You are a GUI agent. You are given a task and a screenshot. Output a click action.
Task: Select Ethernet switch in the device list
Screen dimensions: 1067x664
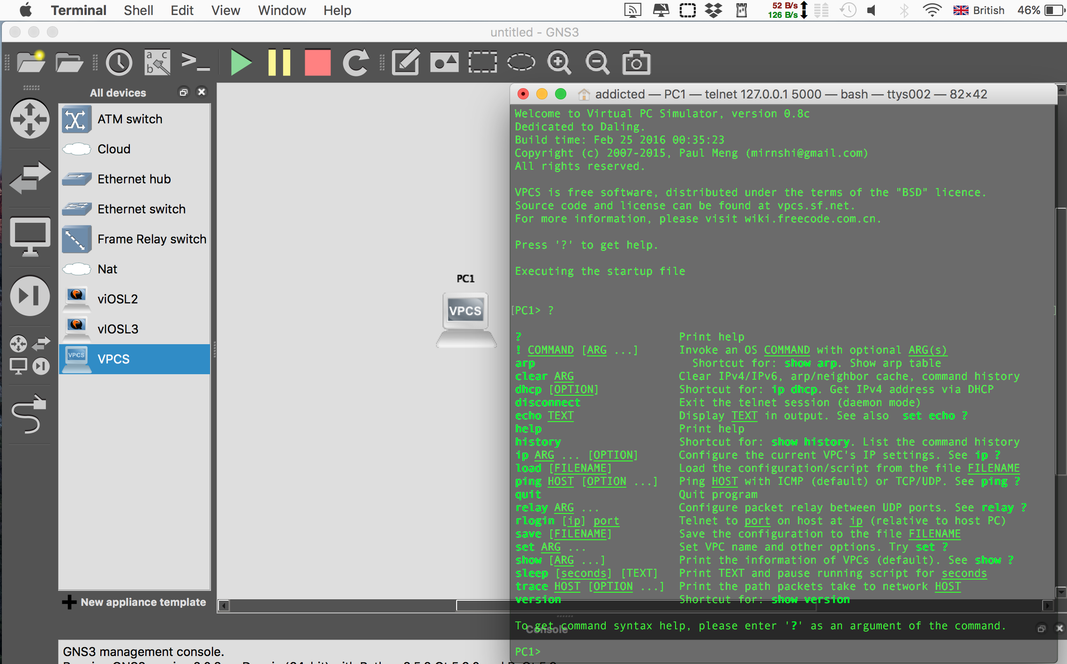pos(135,209)
